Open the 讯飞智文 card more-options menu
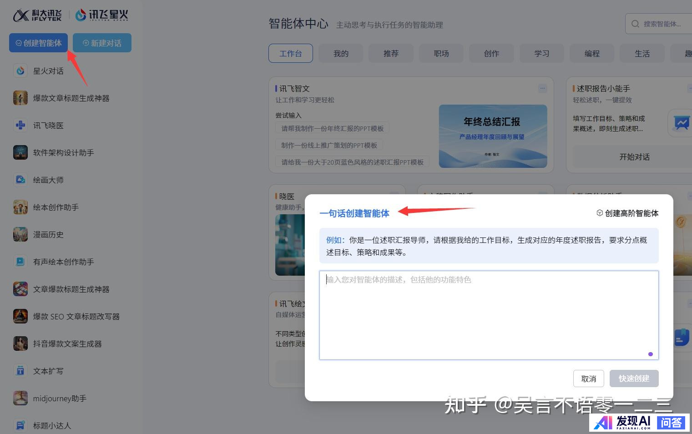Screen dimensions: 692x434 542,88
